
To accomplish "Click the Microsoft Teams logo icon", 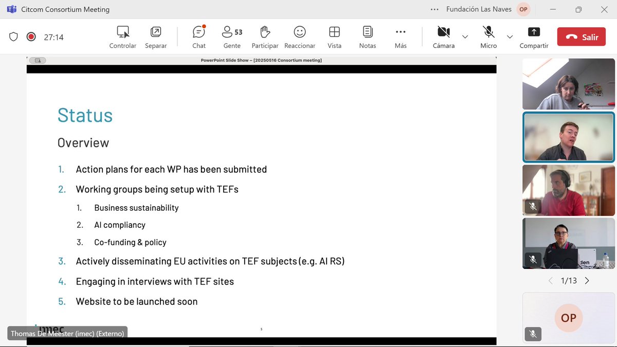I will tap(11, 9).
